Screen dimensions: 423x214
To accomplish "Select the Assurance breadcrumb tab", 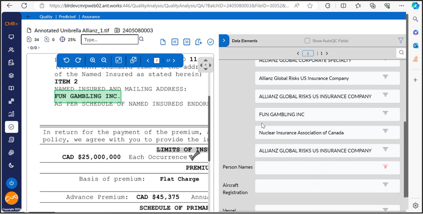I will click(x=91, y=17).
